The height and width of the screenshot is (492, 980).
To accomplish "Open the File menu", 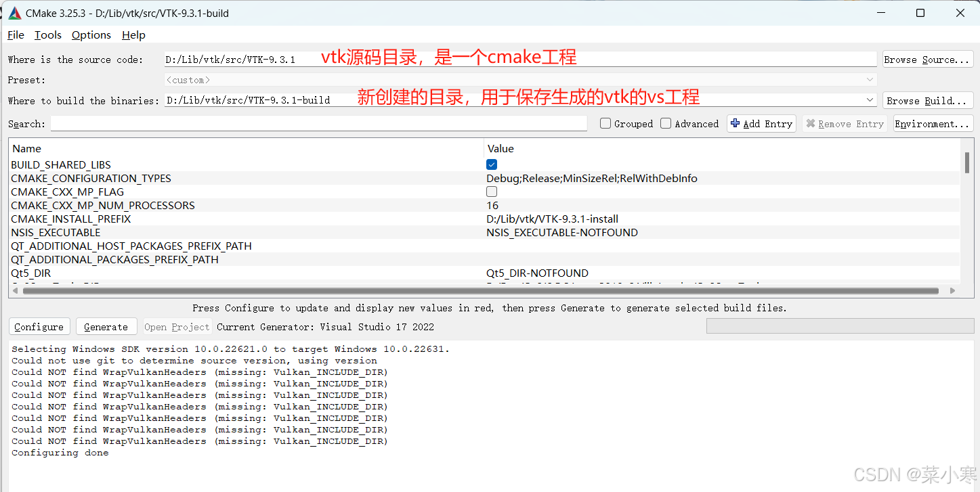I will click(15, 35).
